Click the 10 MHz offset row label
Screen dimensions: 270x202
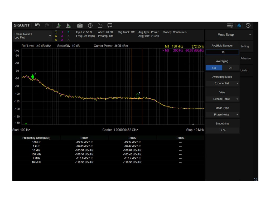click(36, 162)
